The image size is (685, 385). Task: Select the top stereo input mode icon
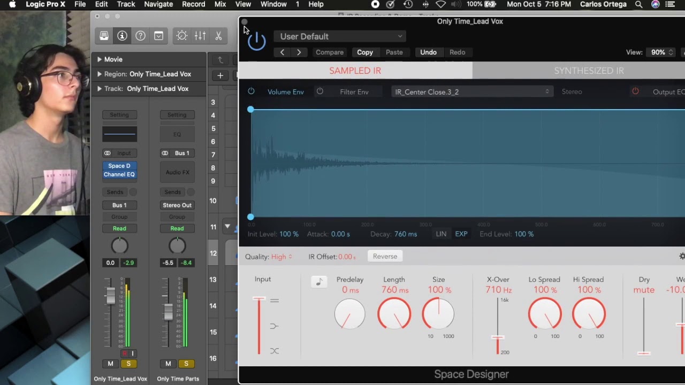click(x=275, y=301)
